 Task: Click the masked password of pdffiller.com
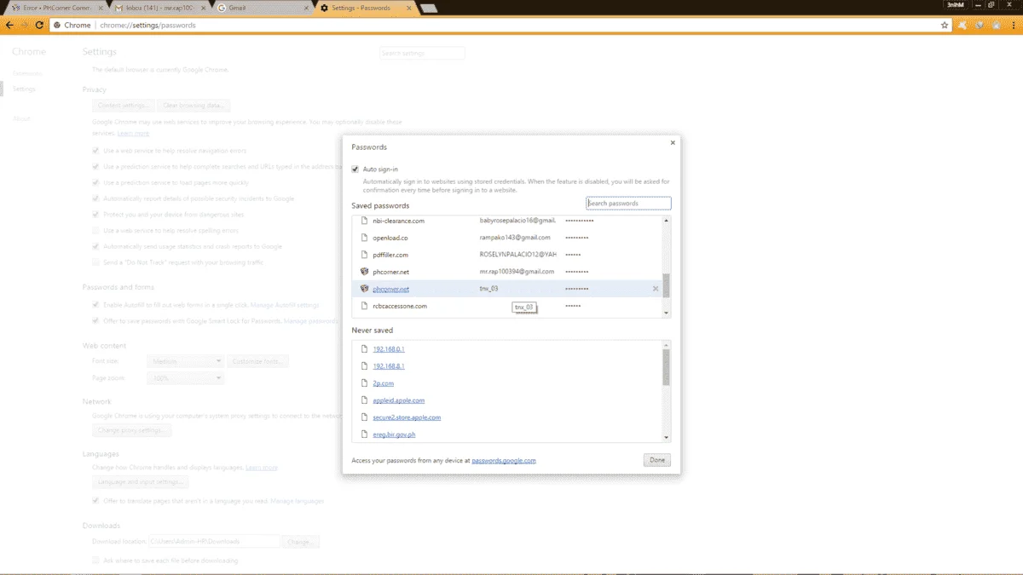[573, 255]
